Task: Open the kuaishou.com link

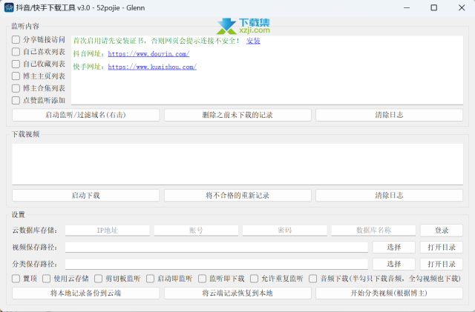Action: coord(152,67)
